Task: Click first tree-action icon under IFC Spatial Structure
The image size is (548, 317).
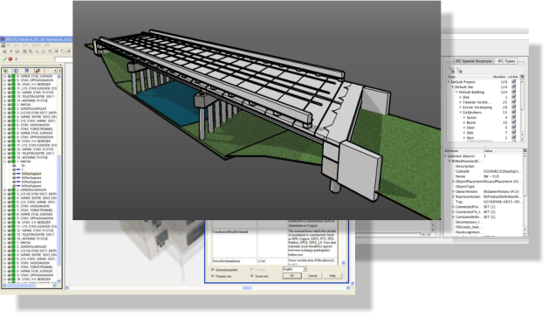Action: pyautogui.click(x=451, y=71)
